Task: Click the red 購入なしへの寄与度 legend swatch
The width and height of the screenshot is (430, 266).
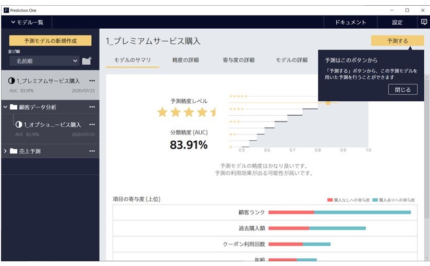Action: click(330, 200)
